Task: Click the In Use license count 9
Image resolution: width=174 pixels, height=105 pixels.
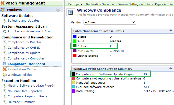Action: pyautogui.click(x=110, y=46)
